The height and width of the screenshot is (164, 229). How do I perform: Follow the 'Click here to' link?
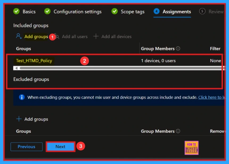[x=211, y=97]
